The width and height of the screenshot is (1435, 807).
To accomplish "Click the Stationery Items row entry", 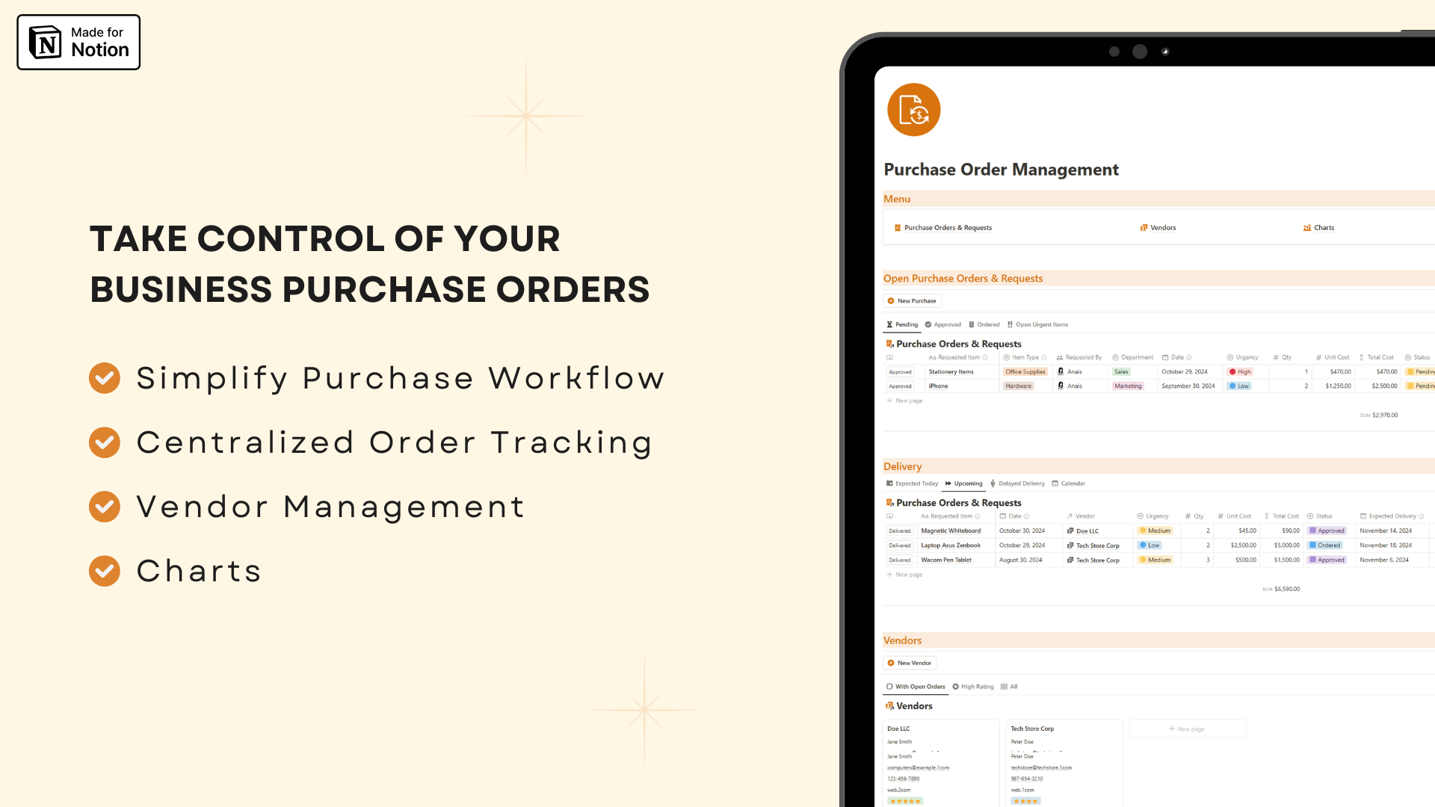I will click(946, 372).
